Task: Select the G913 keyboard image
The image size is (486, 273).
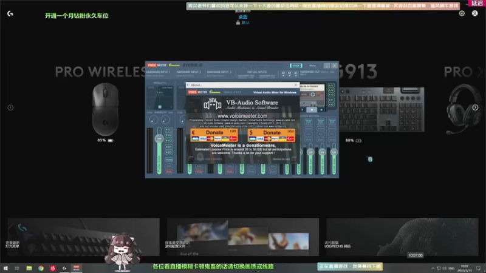Action: pyautogui.click(x=382, y=109)
